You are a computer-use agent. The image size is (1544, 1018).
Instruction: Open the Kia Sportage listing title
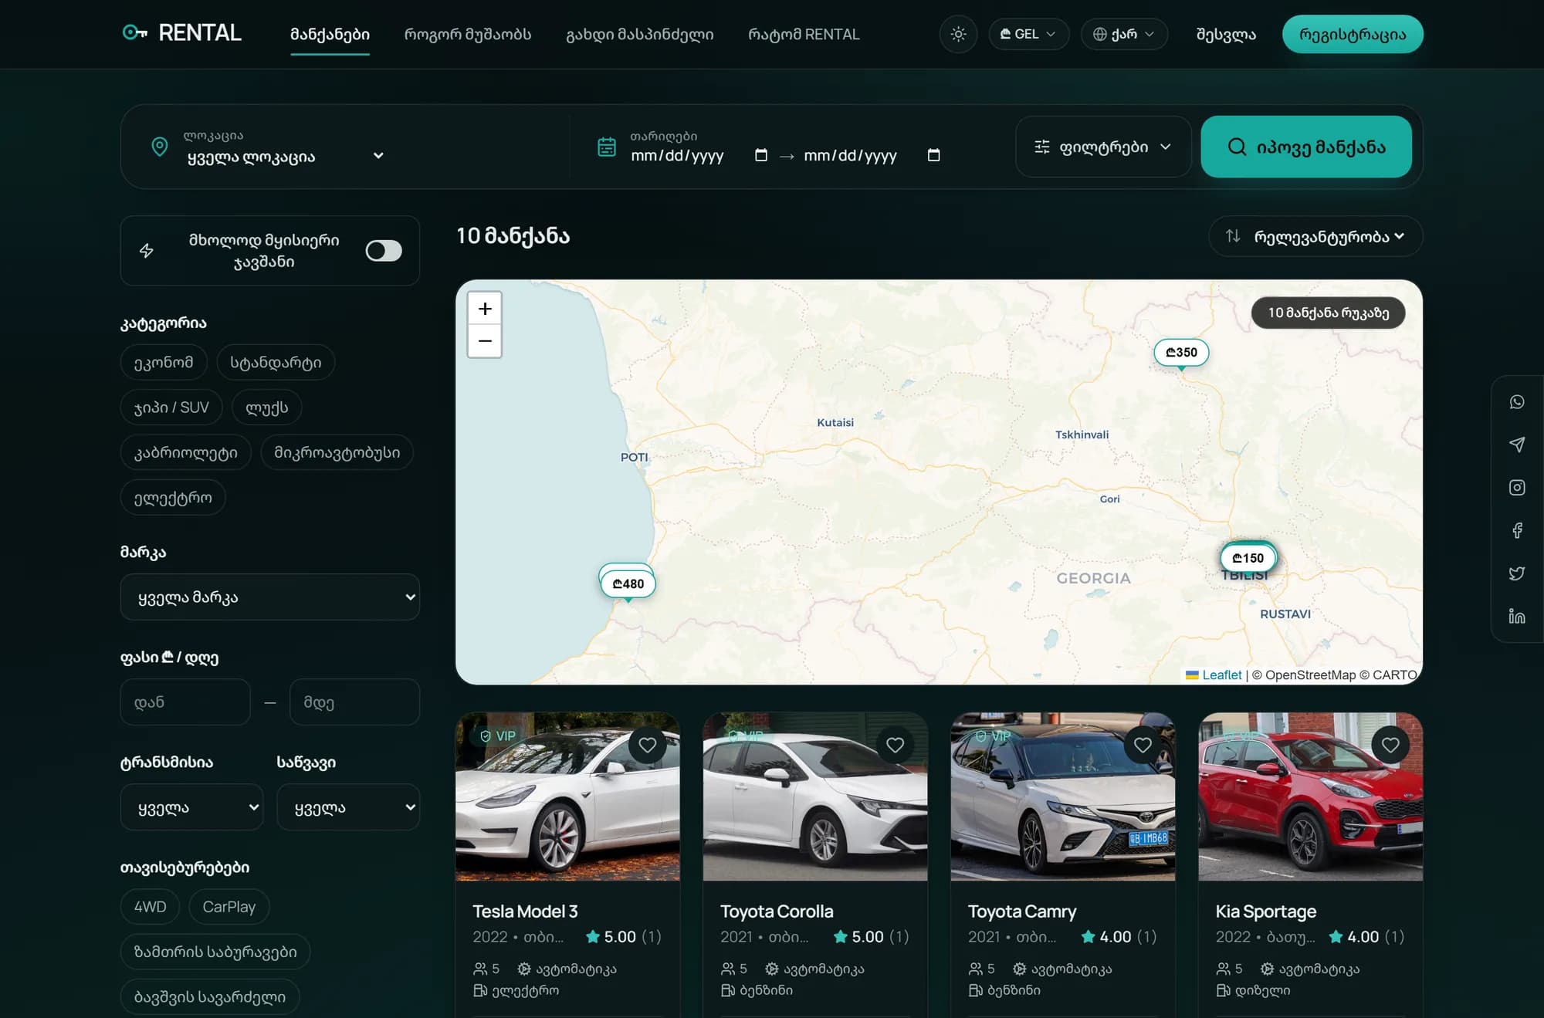[1266, 911]
